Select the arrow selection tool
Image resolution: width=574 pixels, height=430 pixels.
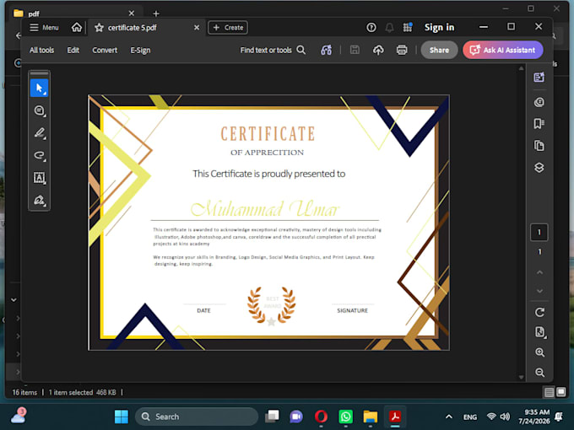click(39, 89)
